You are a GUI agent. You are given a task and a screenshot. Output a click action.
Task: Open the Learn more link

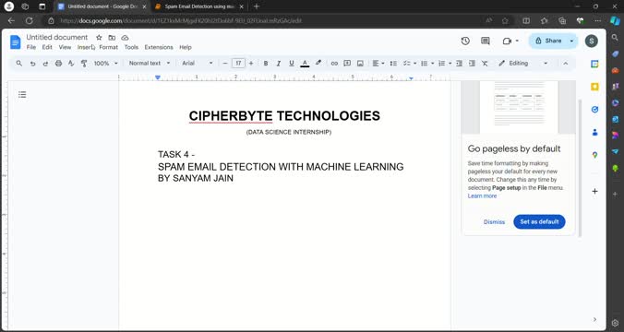pyautogui.click(x=482, y=196)
